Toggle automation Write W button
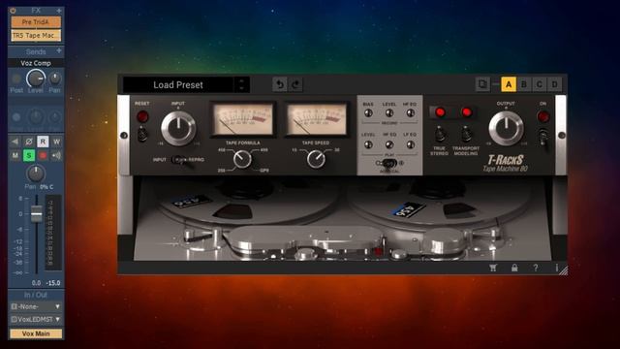The width and height of the screenshot is (620, 349). click(56, 142)
